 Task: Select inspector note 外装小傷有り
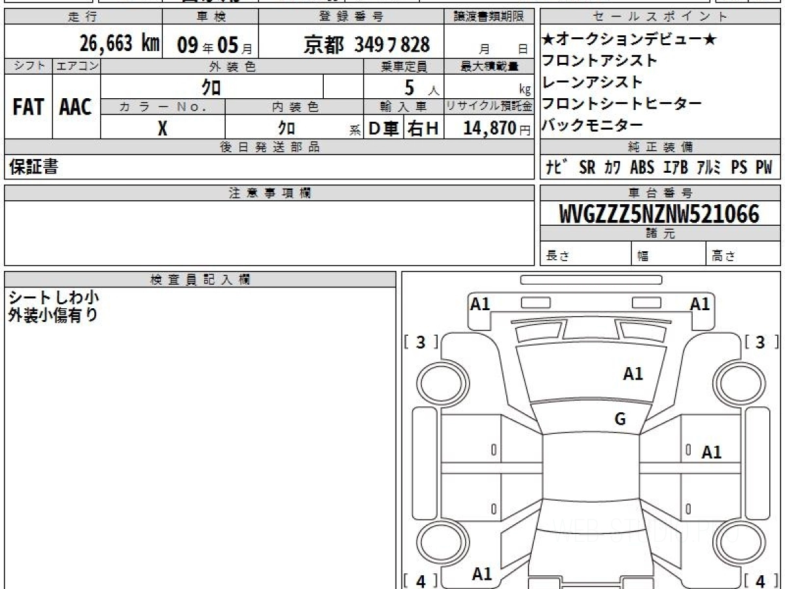(x=54, y=315)
